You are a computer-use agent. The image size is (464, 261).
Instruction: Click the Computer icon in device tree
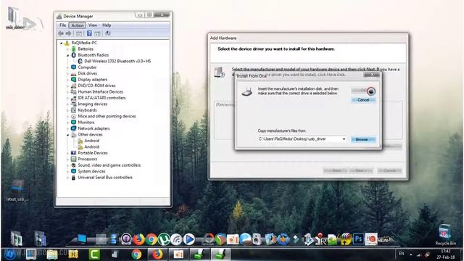74,67
